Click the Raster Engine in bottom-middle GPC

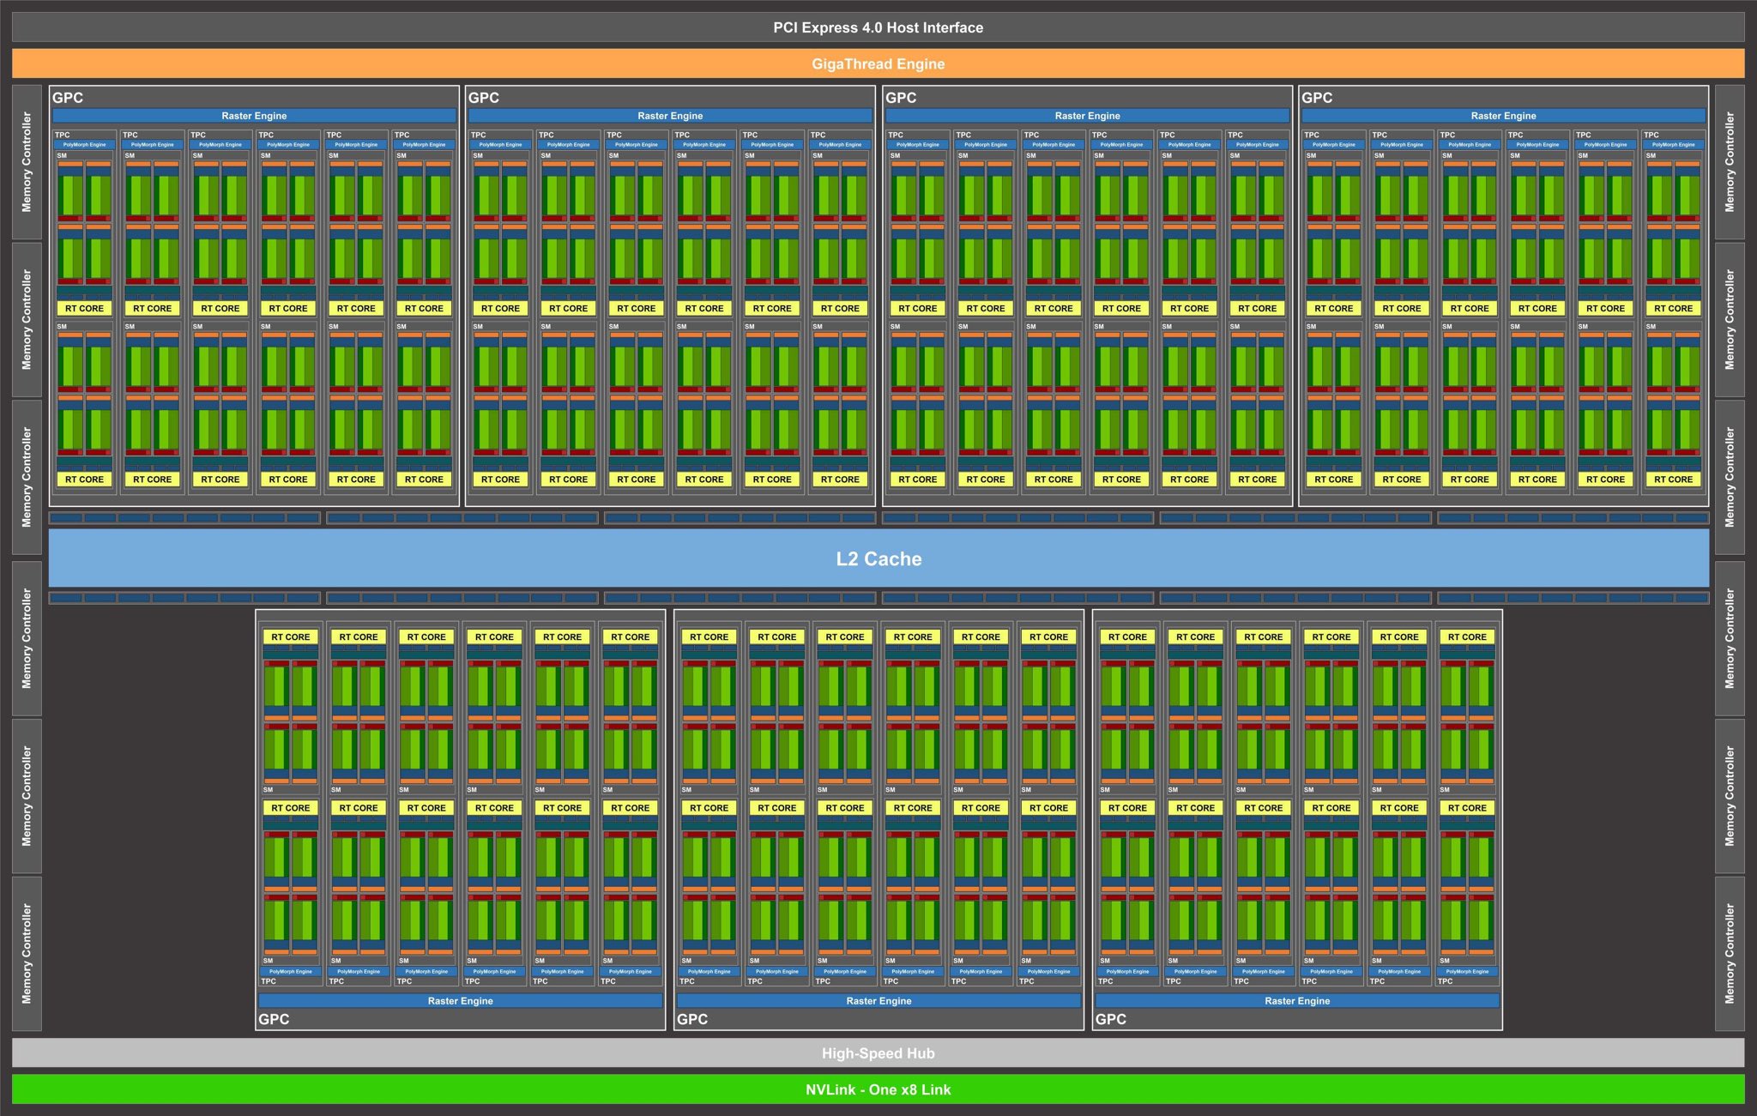(878, 1000)
